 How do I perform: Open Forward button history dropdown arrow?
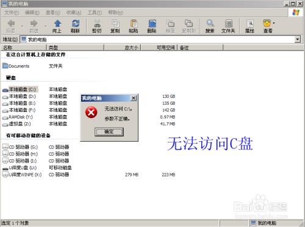[46, 26]
